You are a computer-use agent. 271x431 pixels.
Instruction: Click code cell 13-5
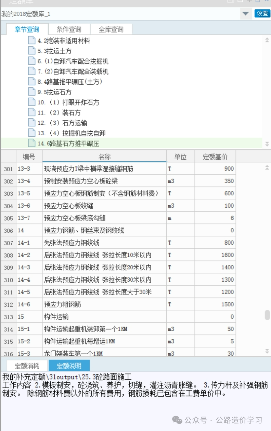(29, 193)
